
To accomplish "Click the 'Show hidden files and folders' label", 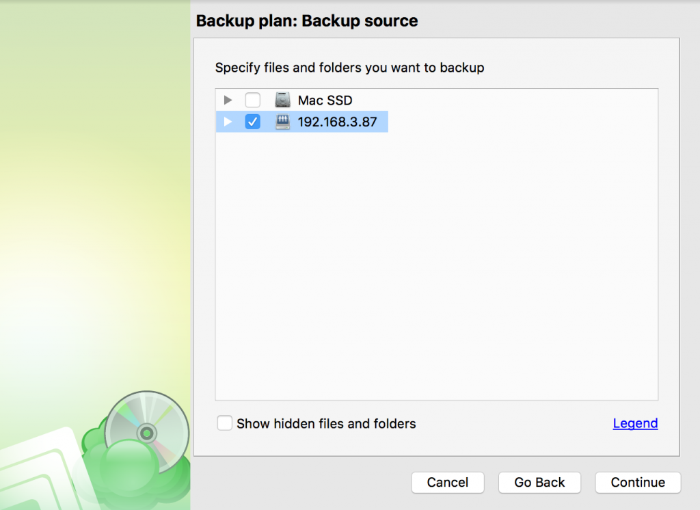I will [x=326, y=423].
